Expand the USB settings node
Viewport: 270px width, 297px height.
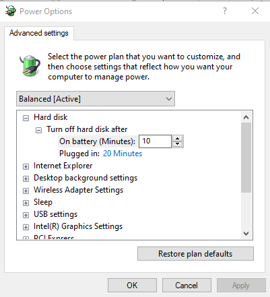coord(26,215)
